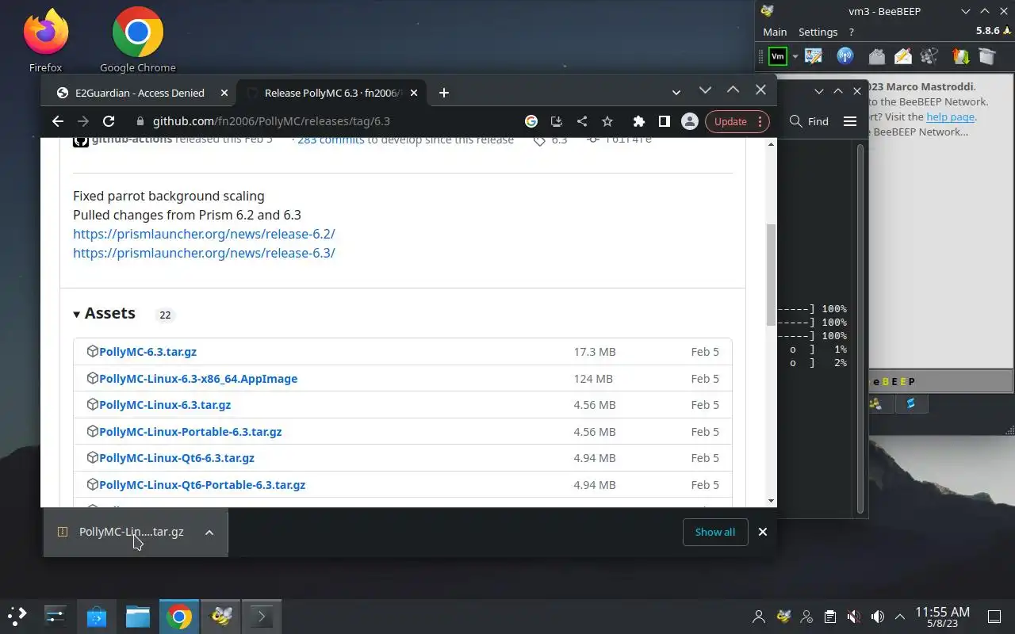Open a new Chrome tab

(x=444, y=93)
